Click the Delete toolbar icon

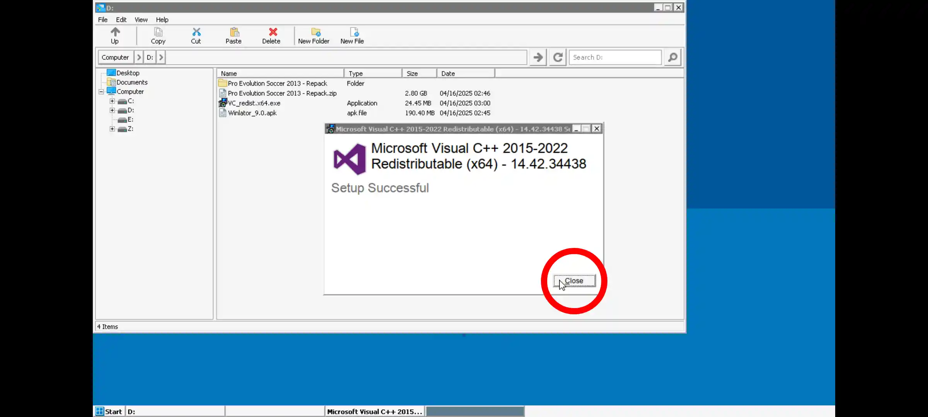pyautogui.click(x=271, y=36)
